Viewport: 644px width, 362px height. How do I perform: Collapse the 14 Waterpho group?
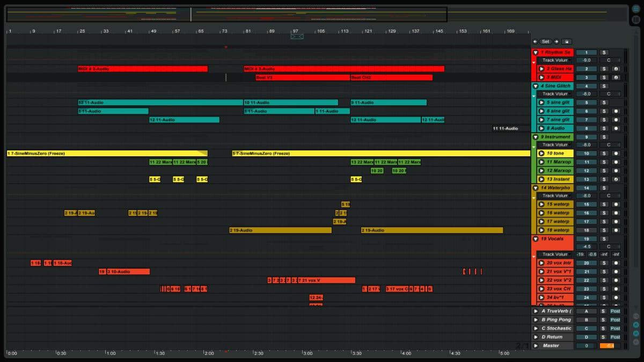coord(536,188)
